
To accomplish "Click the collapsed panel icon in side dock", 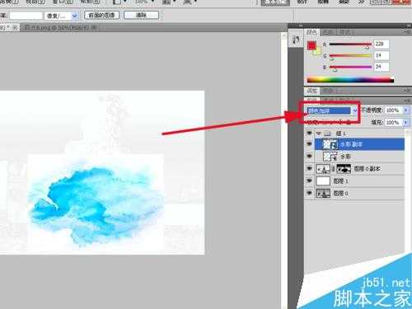I will [296, 40].
